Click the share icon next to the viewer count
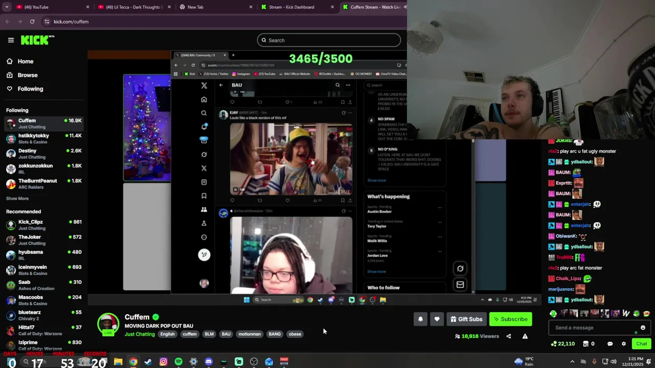 pos(509,336)
